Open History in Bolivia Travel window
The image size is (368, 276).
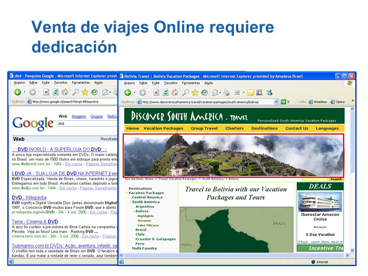tap(204, 93)
